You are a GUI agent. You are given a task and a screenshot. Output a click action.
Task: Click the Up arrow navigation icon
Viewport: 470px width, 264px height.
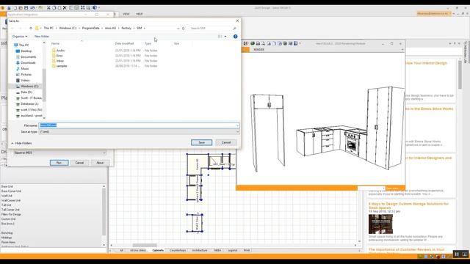pos(31,28)
